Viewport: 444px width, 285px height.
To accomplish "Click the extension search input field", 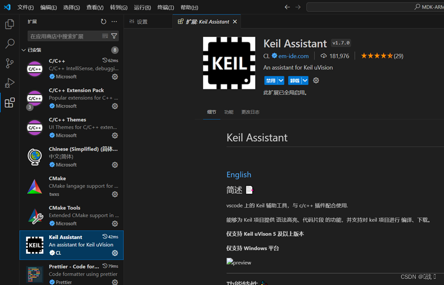I will point(65,36).
